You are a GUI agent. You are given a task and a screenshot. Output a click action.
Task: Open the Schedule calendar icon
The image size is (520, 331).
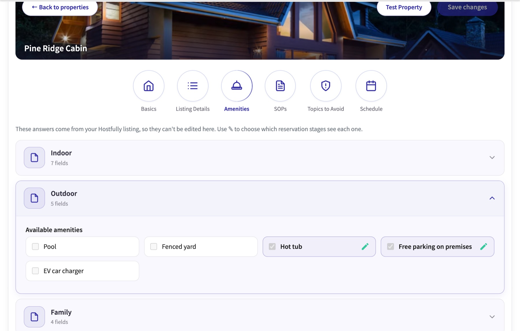click(x=371, y=86)
